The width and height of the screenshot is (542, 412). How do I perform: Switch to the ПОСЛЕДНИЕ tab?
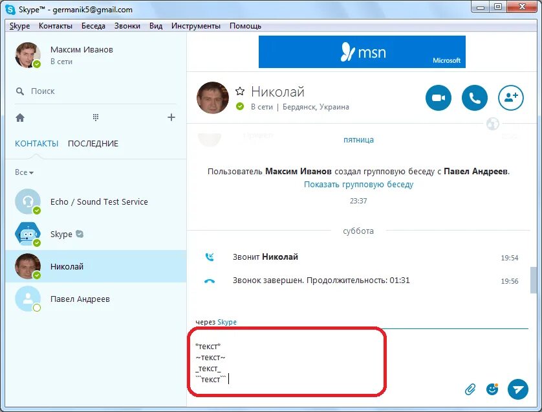point(93,143)
